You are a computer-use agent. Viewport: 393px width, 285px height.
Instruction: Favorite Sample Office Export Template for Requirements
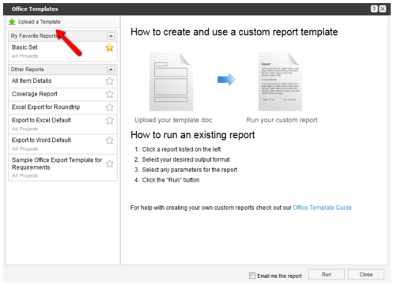coord(110,163)
